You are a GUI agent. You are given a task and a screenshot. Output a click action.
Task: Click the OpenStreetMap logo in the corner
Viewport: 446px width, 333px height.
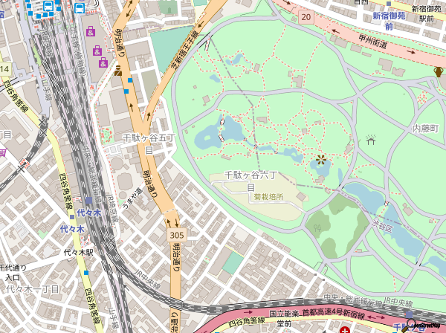coord(421,326)
